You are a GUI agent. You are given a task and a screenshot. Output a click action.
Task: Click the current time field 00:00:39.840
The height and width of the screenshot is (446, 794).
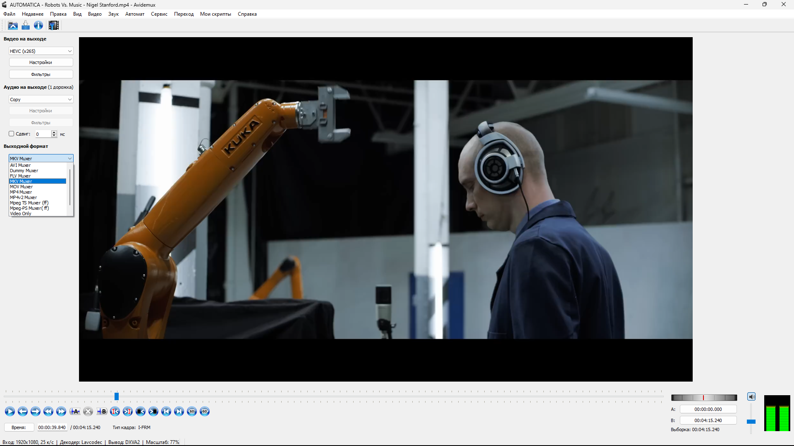point(52,427)
